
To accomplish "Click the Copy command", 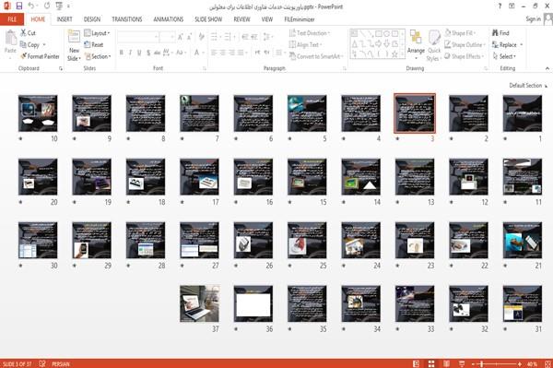I will click(x=29, y=45).
